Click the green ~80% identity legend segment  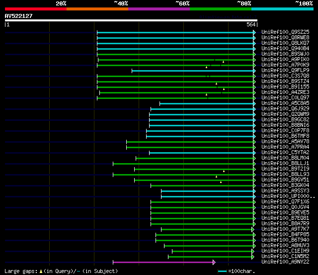[221, 9]
